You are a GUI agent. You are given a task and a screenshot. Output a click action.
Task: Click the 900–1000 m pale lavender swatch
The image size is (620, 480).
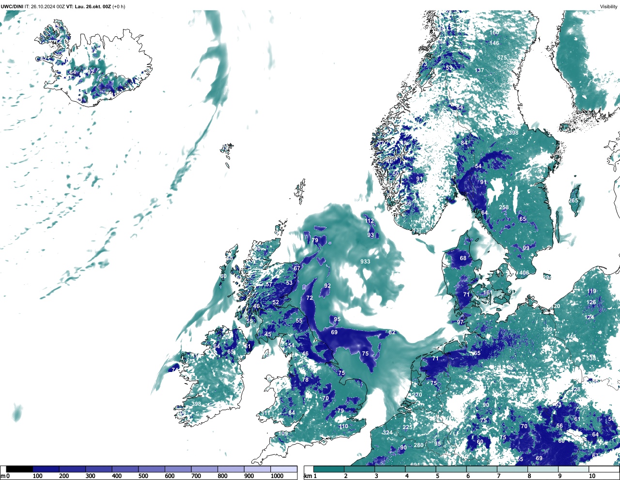coord(257,469)
